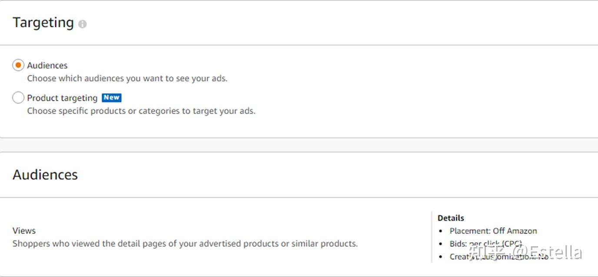Click the info icon beside Targeting heading
This screenshot has width=598, height=277.
(83, 24)
